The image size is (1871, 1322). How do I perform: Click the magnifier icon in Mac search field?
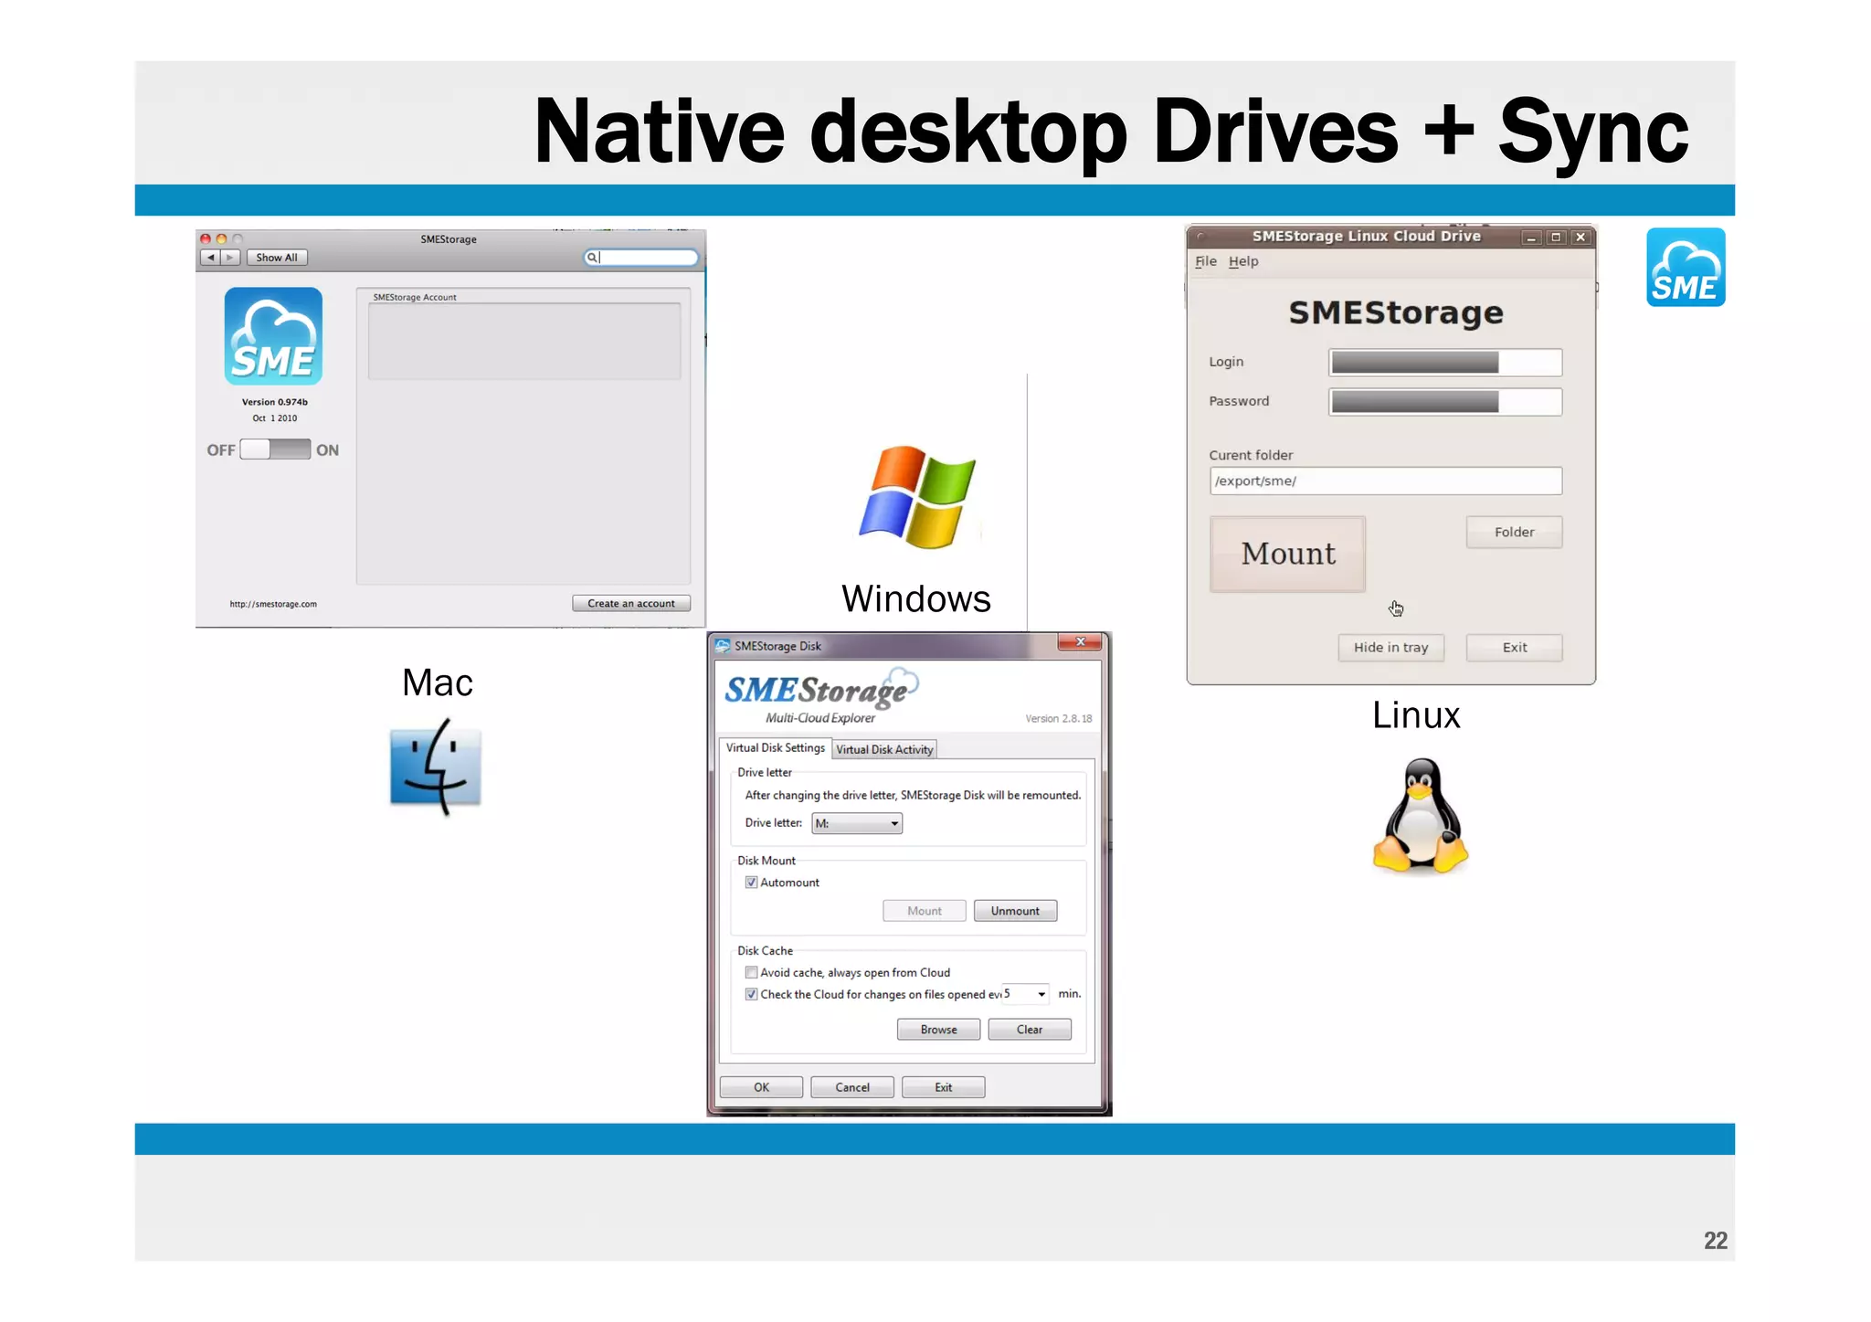(592, 258)
